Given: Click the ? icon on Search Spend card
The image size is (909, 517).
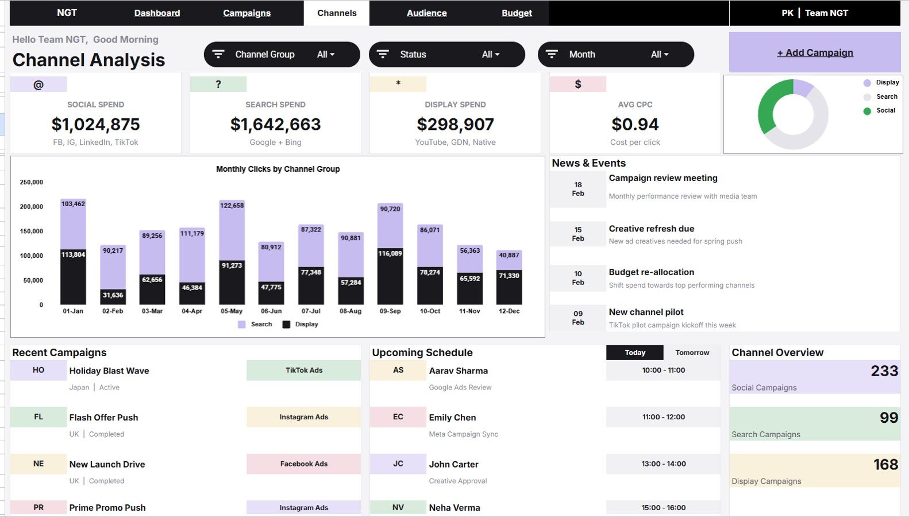Looking at the screenshot, I should coord(218,84).
